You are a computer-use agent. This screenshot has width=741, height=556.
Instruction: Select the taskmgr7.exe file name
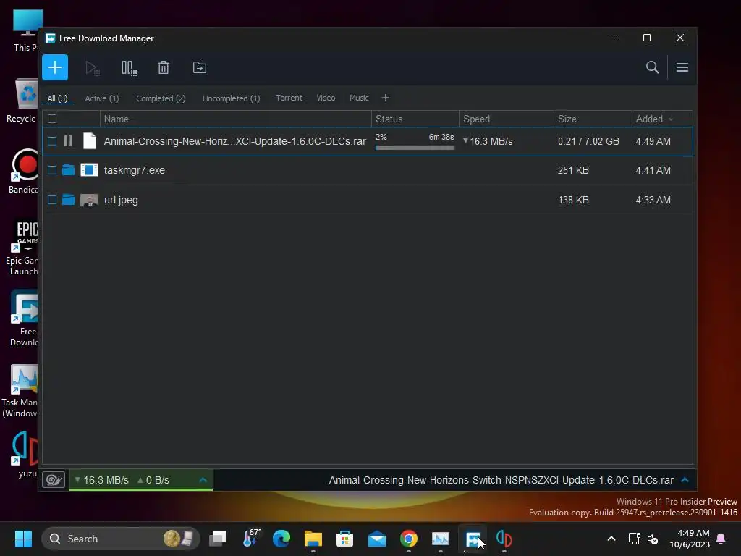coord(134,170)
